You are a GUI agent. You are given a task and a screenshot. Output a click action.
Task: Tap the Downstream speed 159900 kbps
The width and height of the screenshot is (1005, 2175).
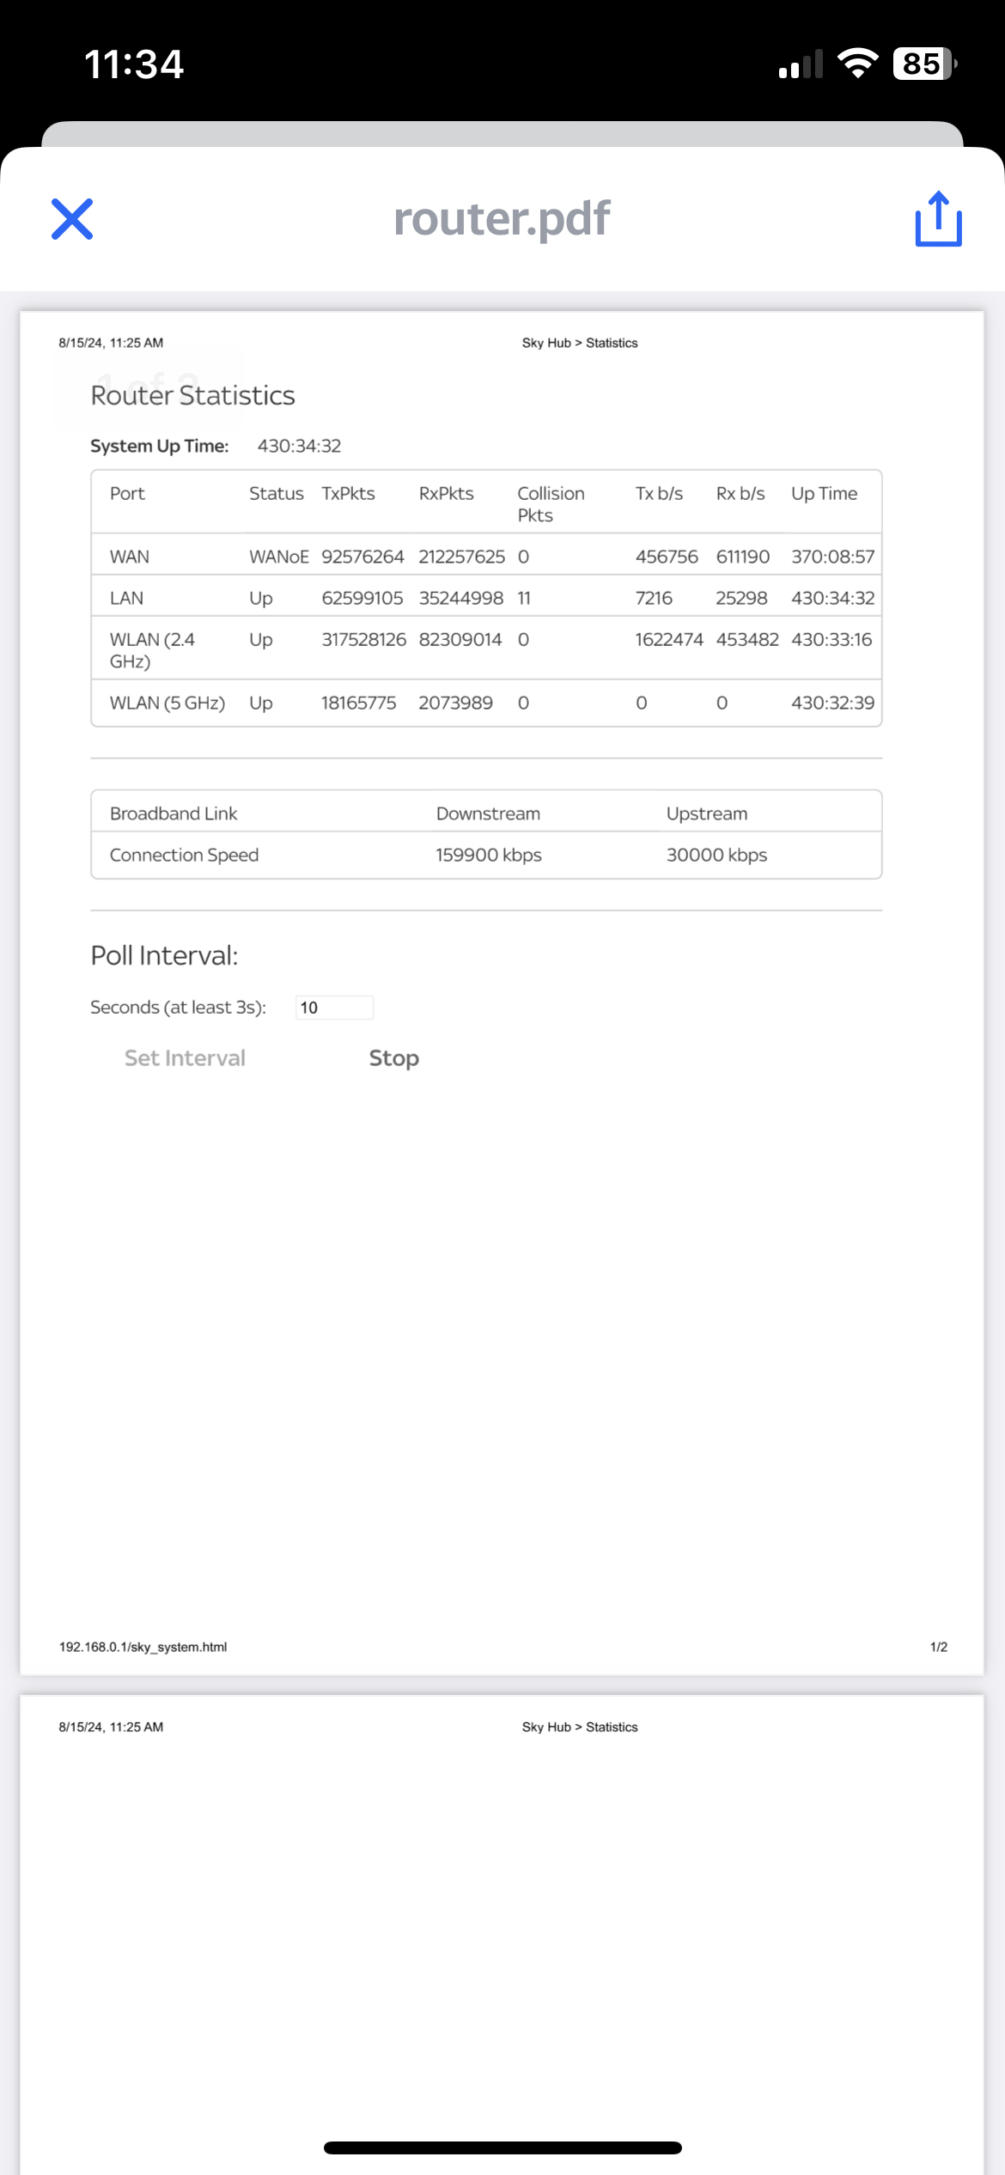click(488, 855)
